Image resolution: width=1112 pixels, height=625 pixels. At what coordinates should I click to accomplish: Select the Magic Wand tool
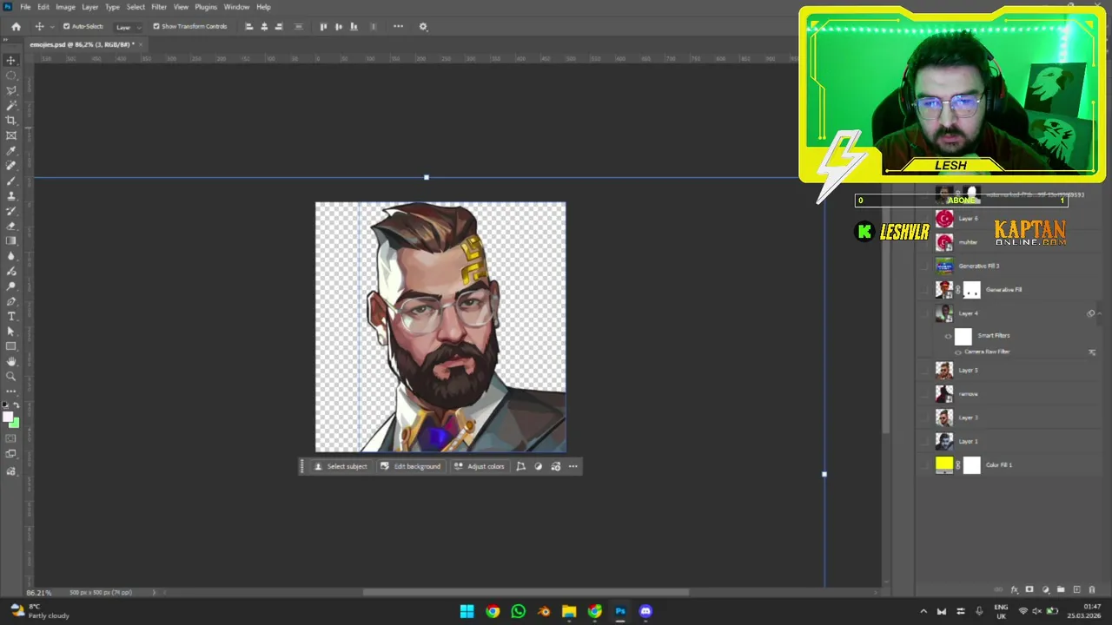tap(11, 105)
